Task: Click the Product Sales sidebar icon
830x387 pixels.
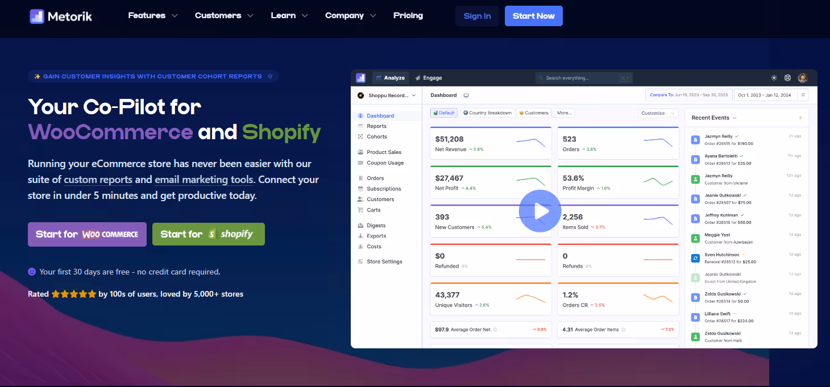Action: click(x=360, y=152)
